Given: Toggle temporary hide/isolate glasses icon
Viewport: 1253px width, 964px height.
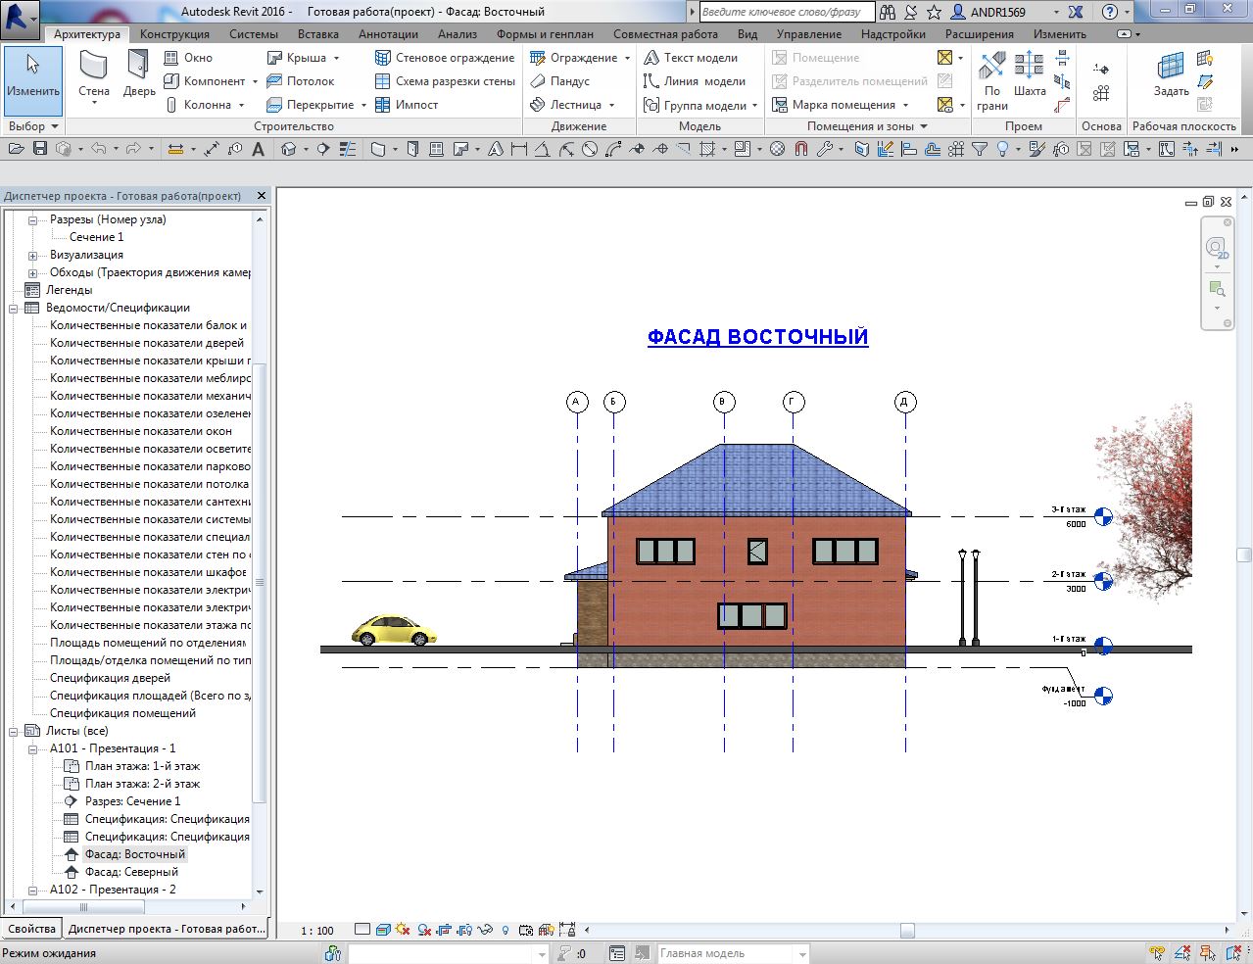Looking at the screenshot, I should tap(485, 930).
